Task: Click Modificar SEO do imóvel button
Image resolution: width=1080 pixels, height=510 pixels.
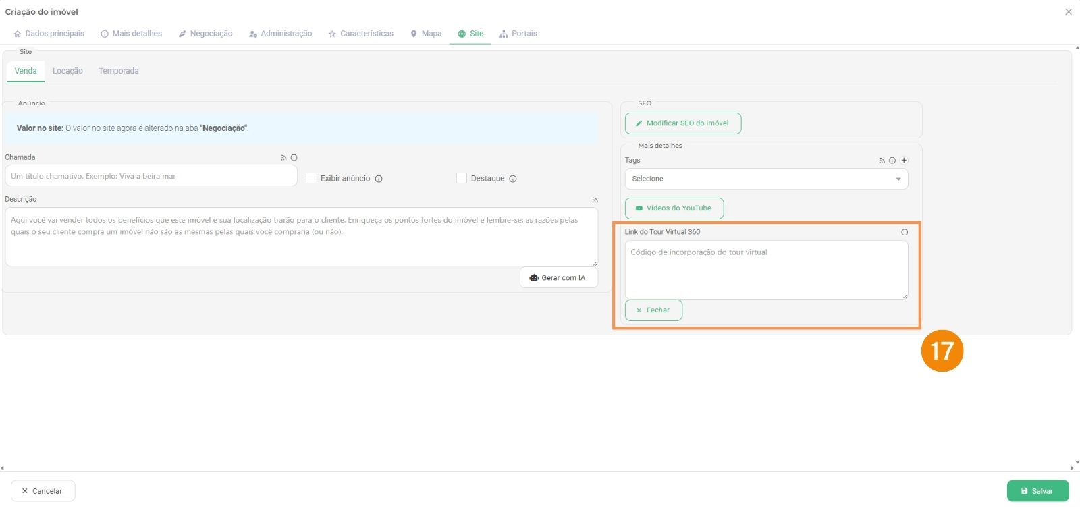Action: coord(682,123)
